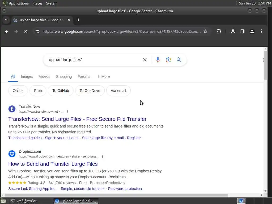The width and height of the screenshot is (272, 204).
Task: Apply the To OneDrive chip
Action: 90,91
